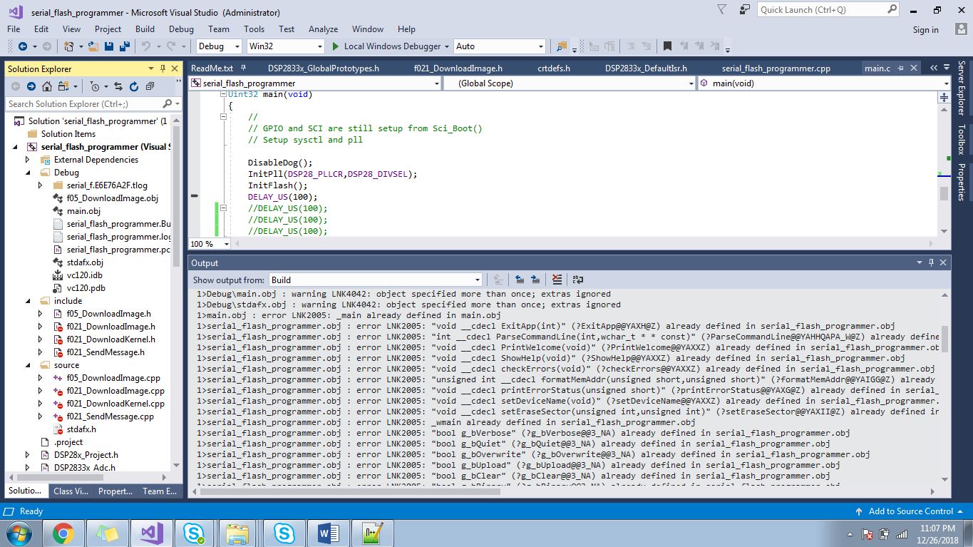Switch to the serial_flash_programmer.cpp tab
The width and height of the screenshot is (973, 547).
coord(776,68)
